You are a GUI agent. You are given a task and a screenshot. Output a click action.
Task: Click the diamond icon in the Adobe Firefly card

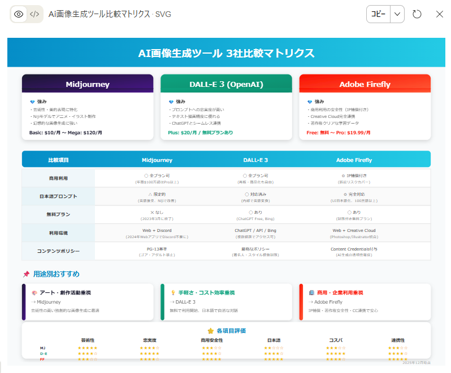(310, 102)
